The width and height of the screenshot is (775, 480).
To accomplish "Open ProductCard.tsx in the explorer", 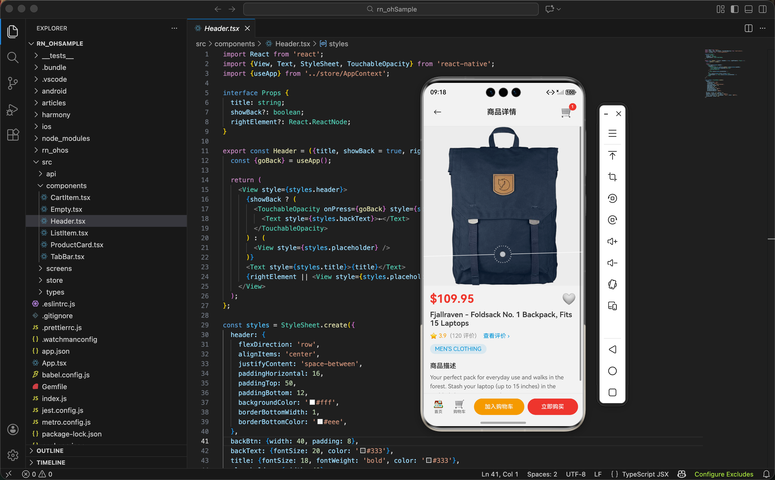I will click(x=77, y=245).
